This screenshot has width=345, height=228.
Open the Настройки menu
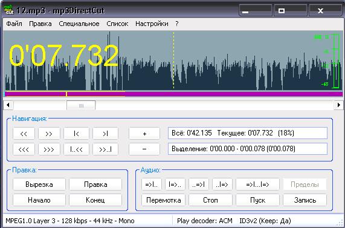[152, 24]
